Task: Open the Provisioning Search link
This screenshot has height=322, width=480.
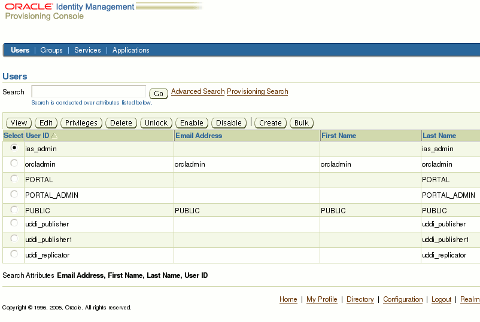Action: (257, 91)
